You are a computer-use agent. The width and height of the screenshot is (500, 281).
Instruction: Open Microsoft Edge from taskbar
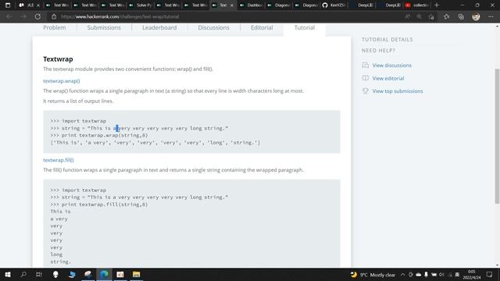tap(104, 274)
